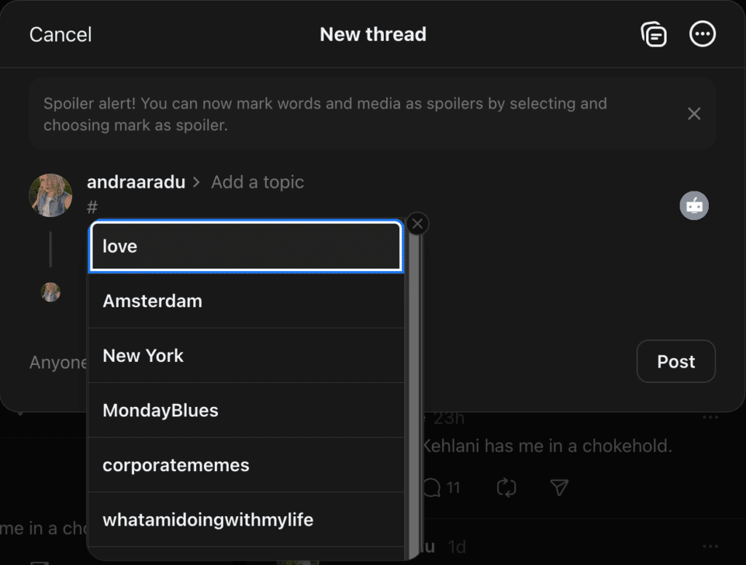Screen dimensions: 746x565
Task: Click the Post button
Action: (x=675, y=361)
